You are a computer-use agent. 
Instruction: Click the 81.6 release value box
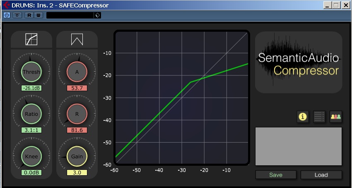[x=77, y=130]
